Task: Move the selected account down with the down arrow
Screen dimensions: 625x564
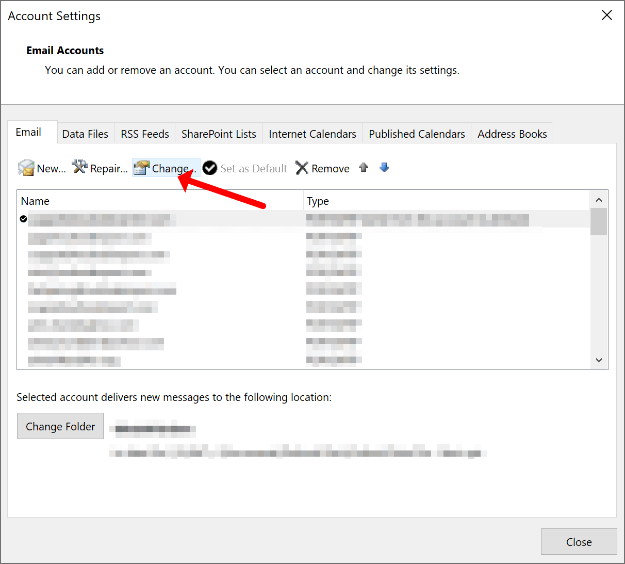Action: [384, 167]
